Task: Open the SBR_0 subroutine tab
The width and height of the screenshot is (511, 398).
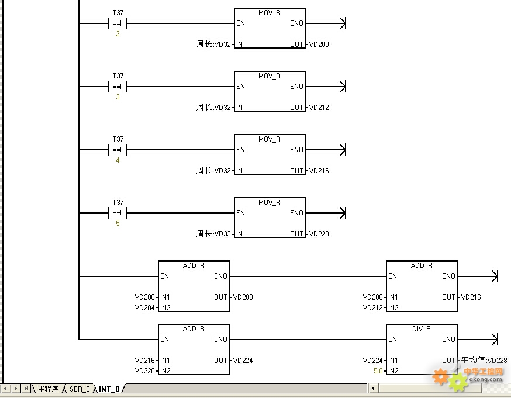Action: 80,389
